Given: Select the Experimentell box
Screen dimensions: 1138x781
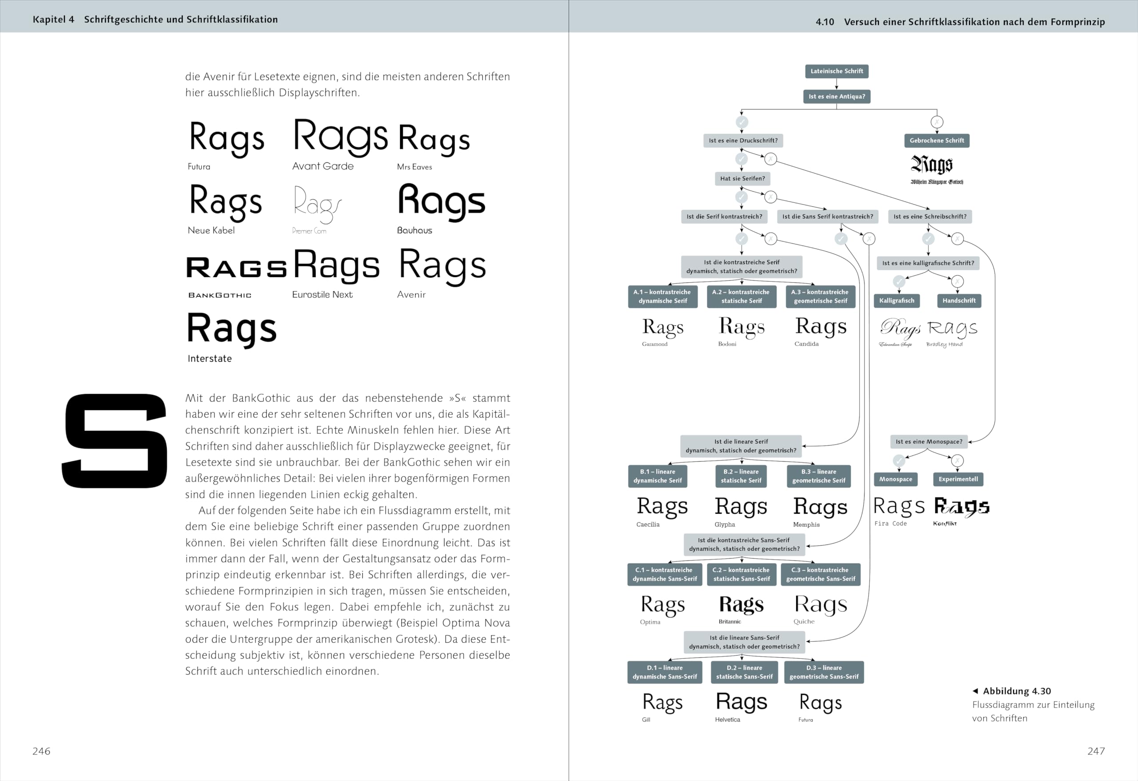Looking at the screenshot, I should pos(958,479).
